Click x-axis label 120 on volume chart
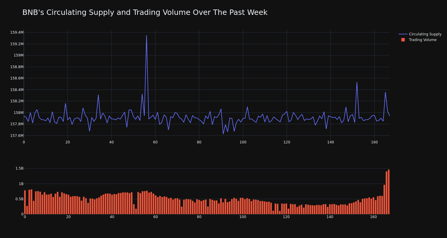447x238 pixels. [286, 217]
